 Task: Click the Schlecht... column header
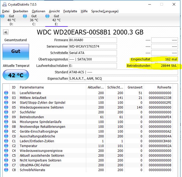tap(115, 87)
